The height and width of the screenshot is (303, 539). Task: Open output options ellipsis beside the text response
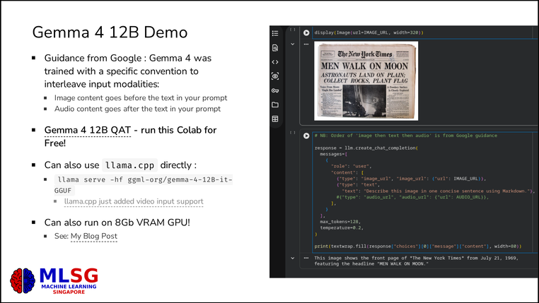[306, 258]
